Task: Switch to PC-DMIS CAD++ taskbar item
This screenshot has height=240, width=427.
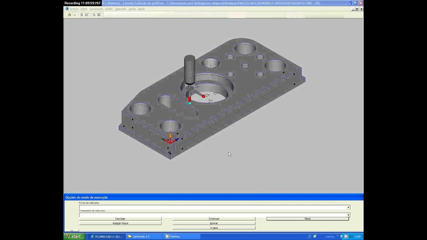Action: tap(107, 237)
